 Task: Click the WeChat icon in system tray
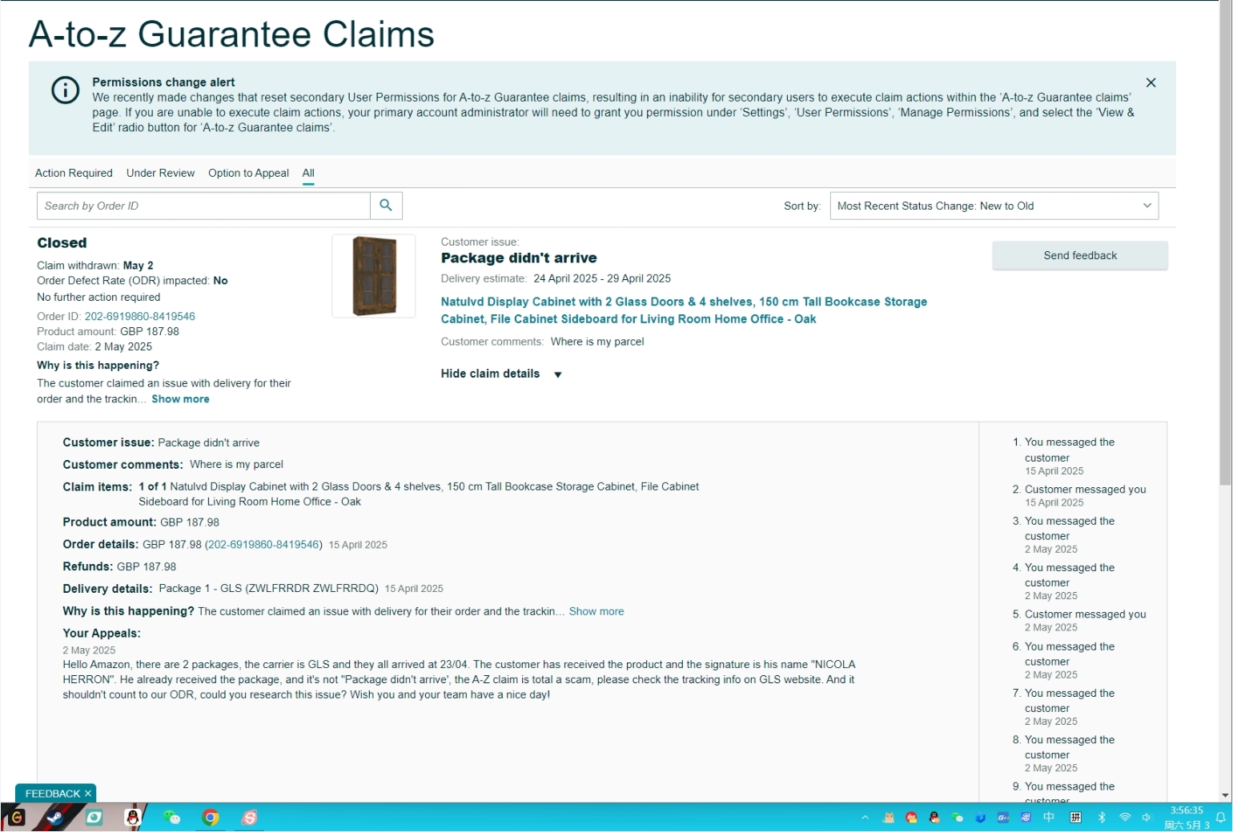[958, 818]
